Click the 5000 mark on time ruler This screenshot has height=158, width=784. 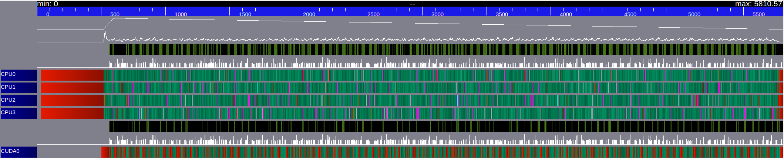694,14
